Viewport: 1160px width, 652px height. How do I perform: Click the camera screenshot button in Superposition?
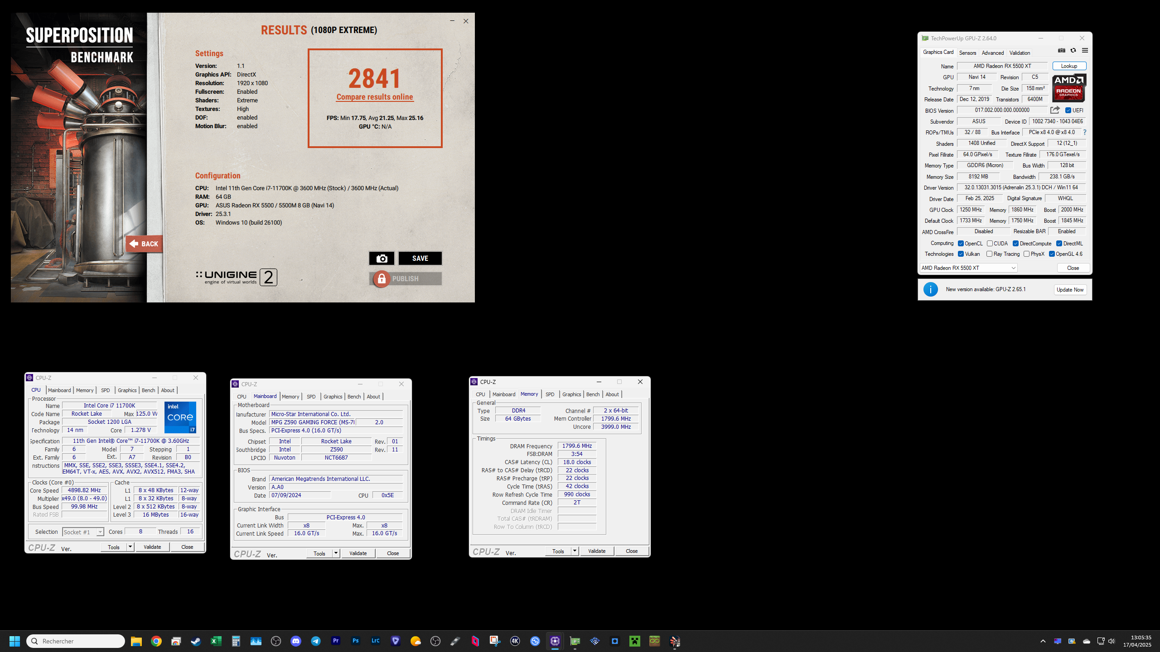[x=382, y=258]
